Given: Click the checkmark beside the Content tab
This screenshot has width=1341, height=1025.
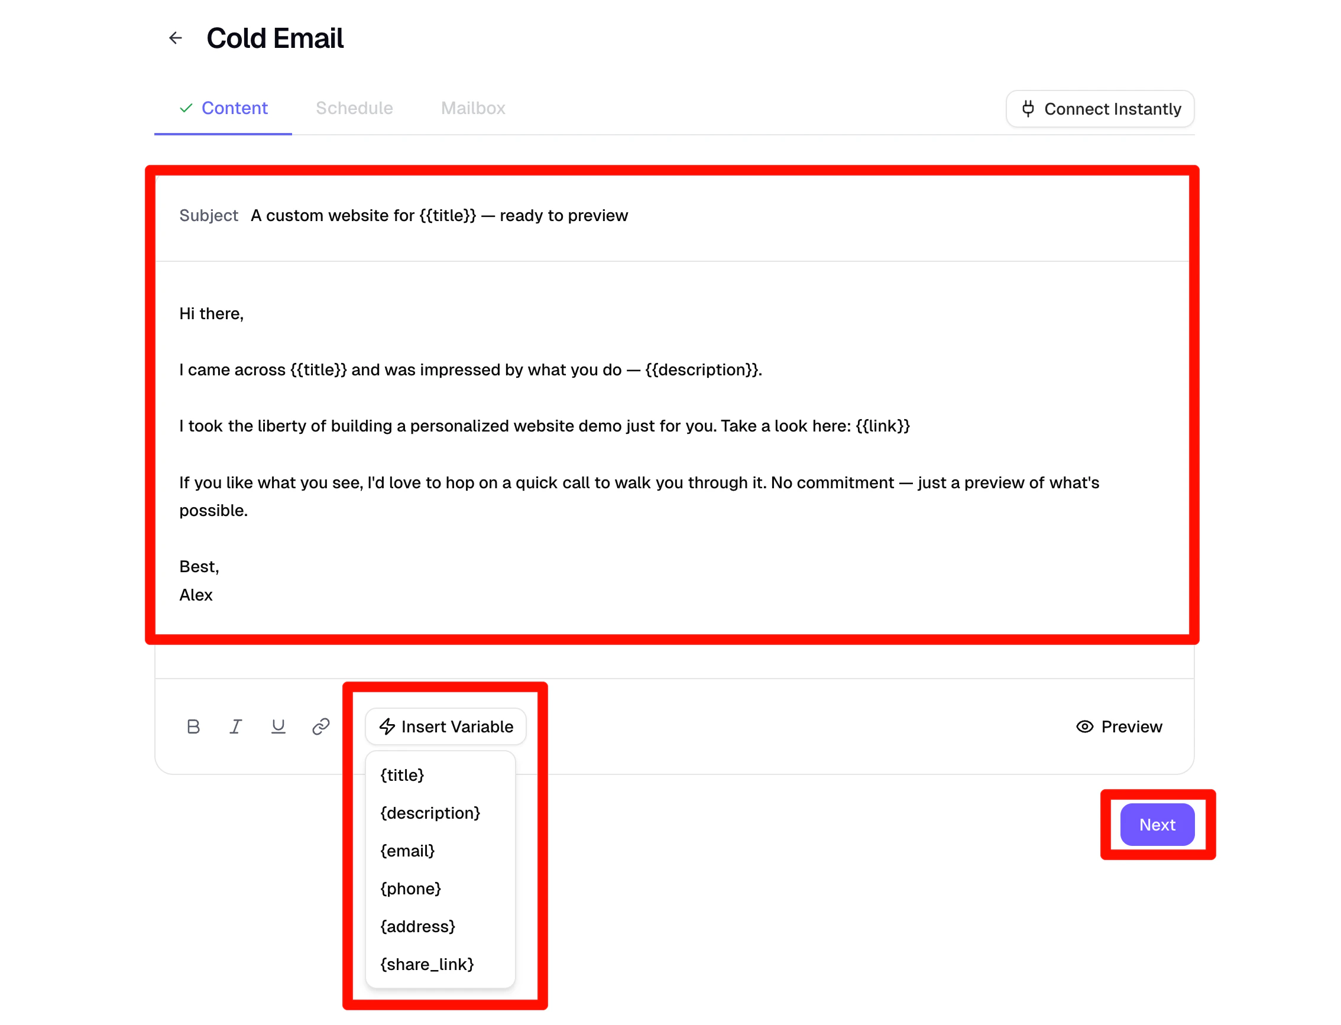Looking at the screenshot, I should click(186, 108).
